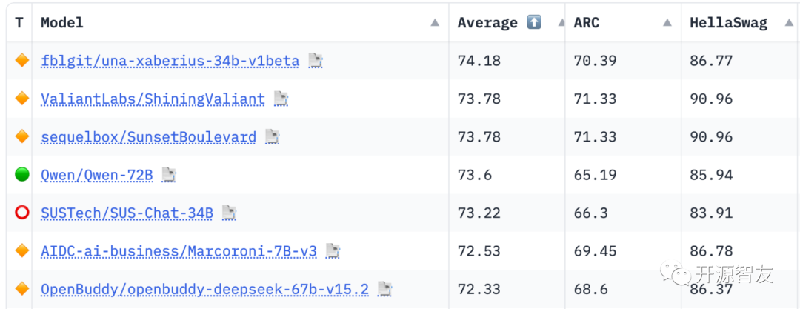Viewport: 800px width, 309px height.
Task: Sort by Model column using its arrow
Action: tap(435, 23)
